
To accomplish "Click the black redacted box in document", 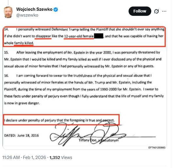I will coord(99,36).
